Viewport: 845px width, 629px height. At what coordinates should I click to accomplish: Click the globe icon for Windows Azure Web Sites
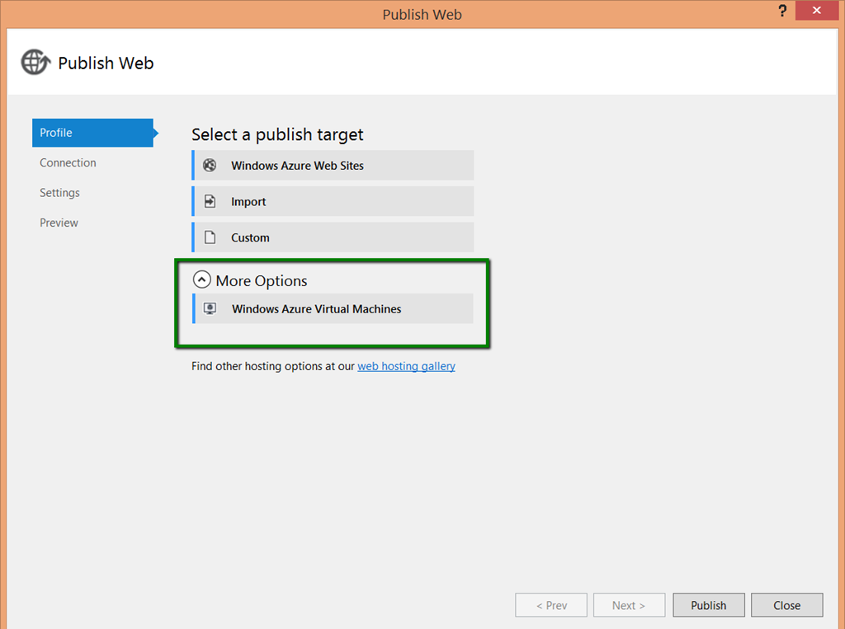pos(210,166)
